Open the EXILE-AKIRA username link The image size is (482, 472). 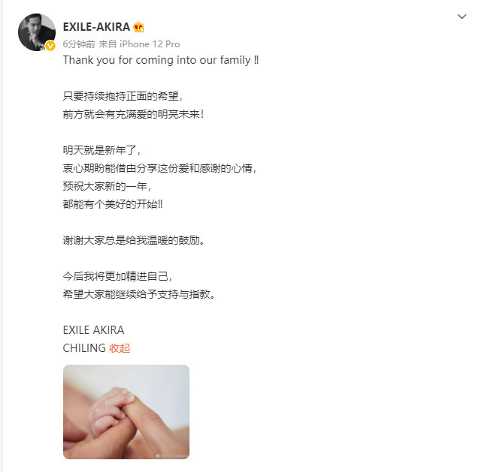click(96, 27)
